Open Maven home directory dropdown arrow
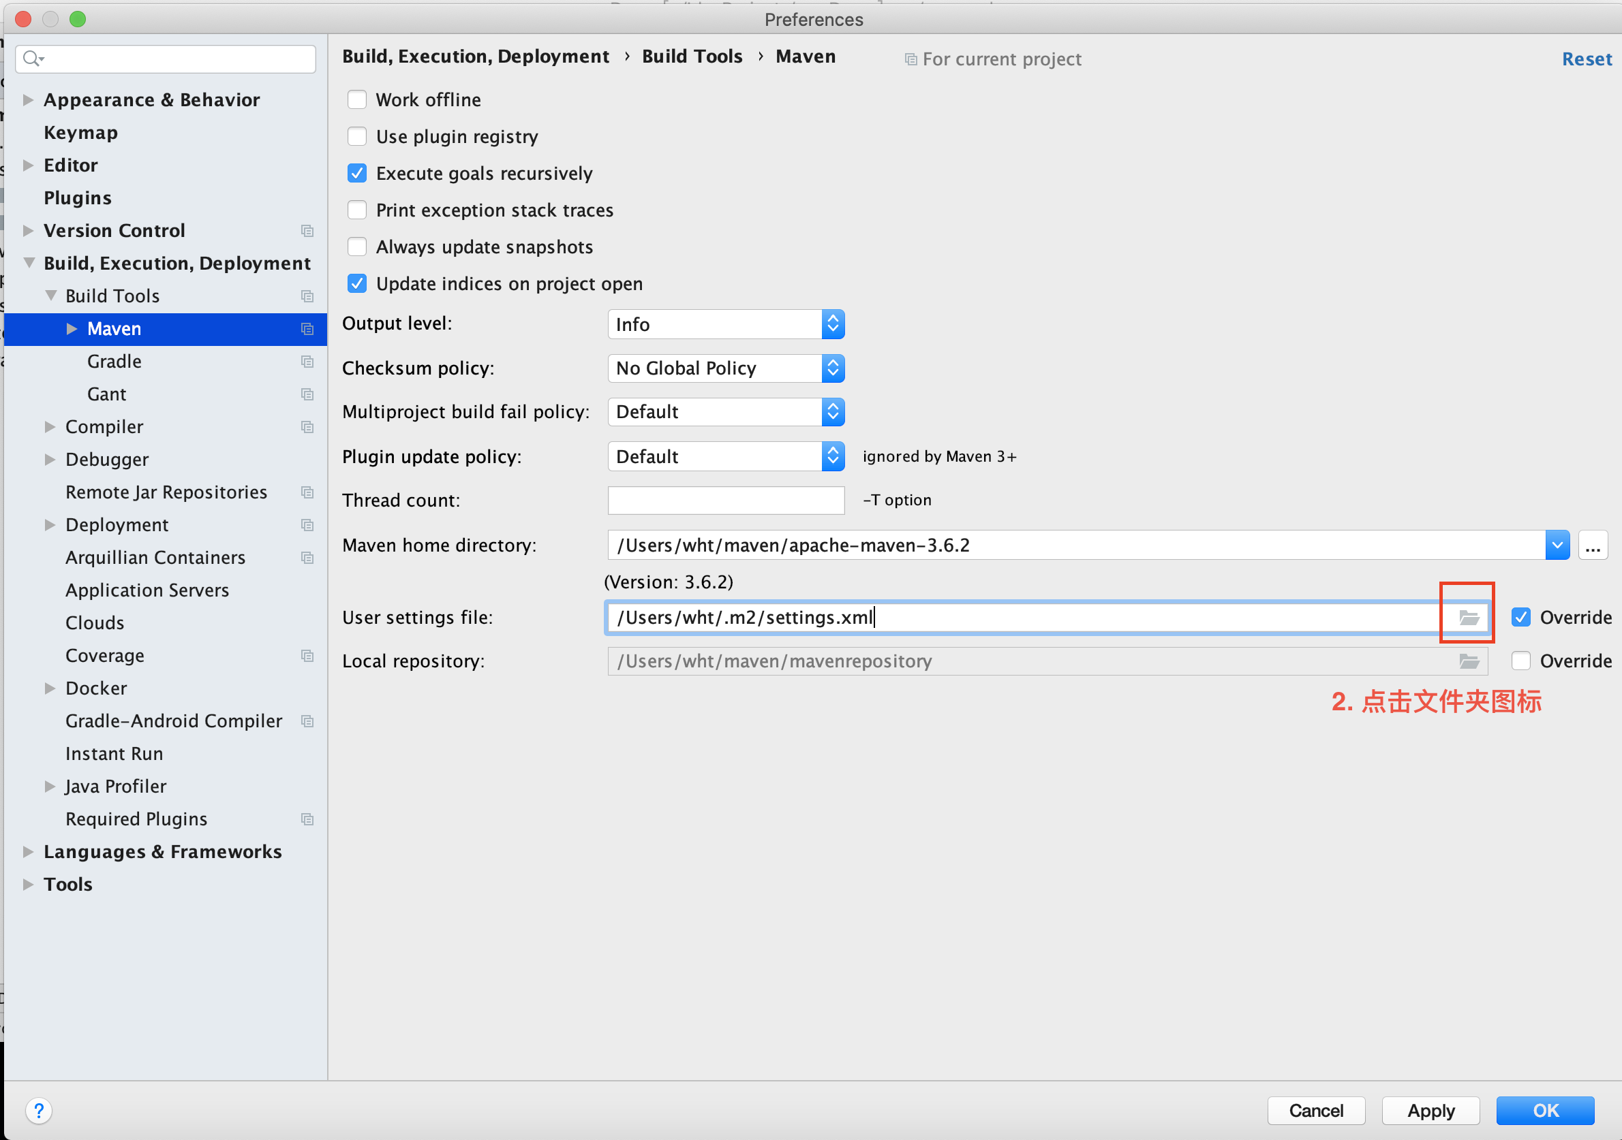 coord(1557,545)
